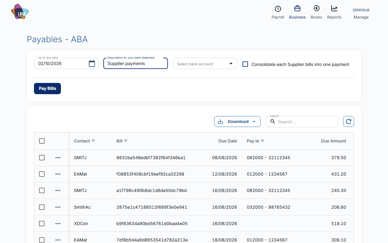Click bill number b9f83634a90bd56761d0bad4e05

click(x=152, y=224)
